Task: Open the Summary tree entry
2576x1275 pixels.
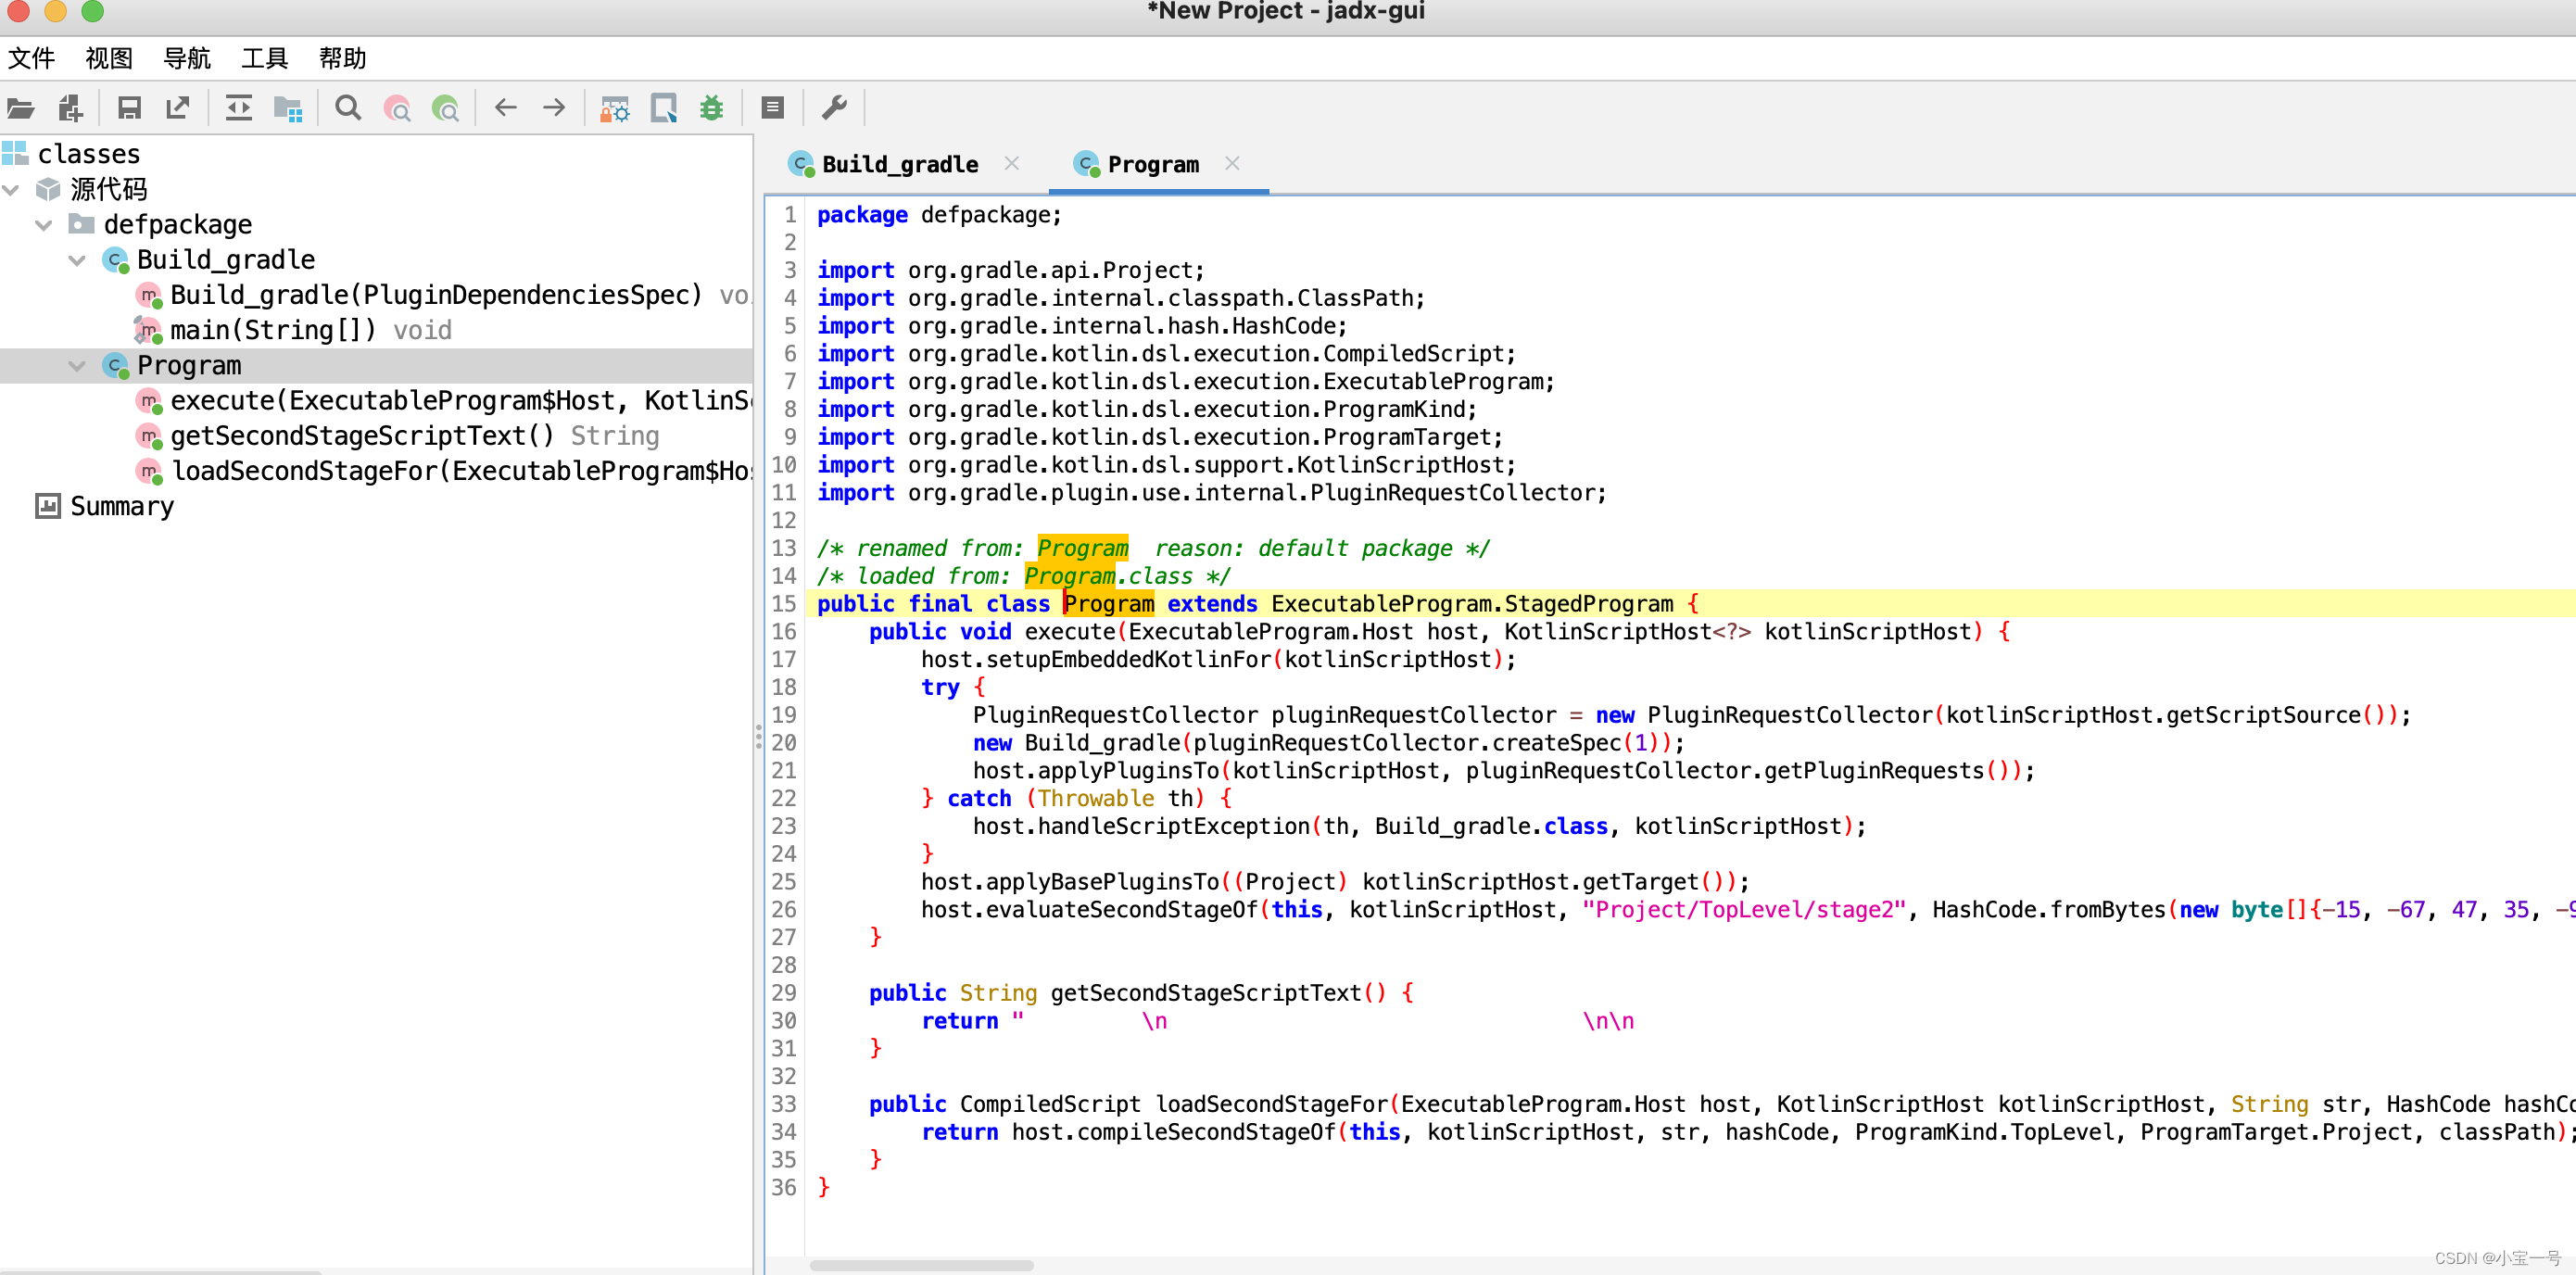Action: pyautogui.click(x=121, y=507)
